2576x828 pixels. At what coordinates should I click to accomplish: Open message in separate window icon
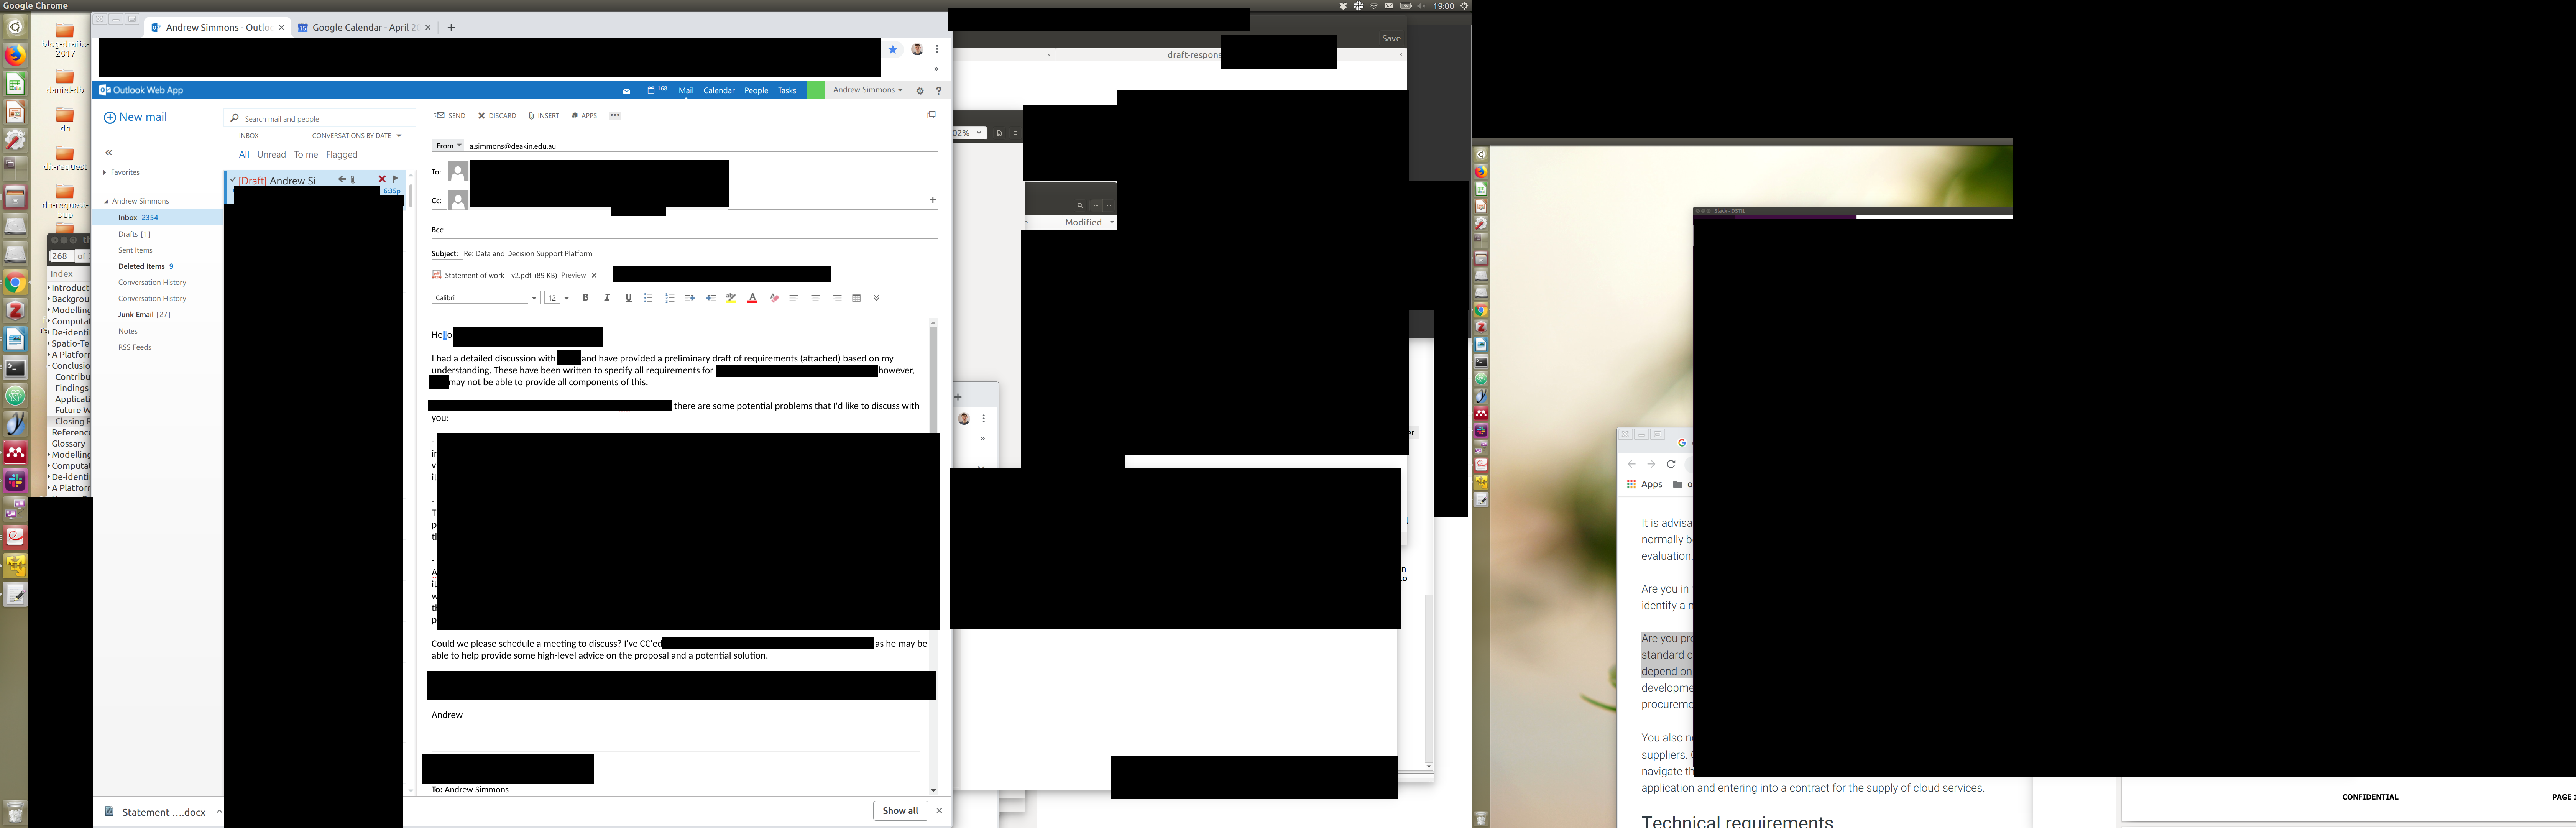pyautogui.click(x=931, y=115)
